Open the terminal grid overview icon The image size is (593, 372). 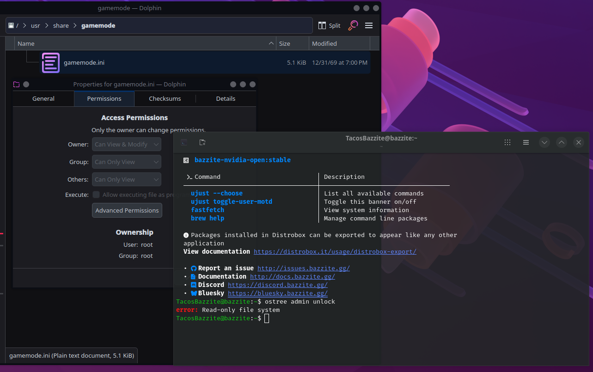click(x=507, y=142)
